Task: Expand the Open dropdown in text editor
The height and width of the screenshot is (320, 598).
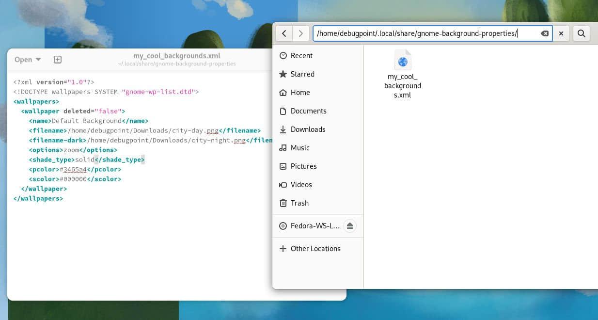Action: (x=28, y=60)
